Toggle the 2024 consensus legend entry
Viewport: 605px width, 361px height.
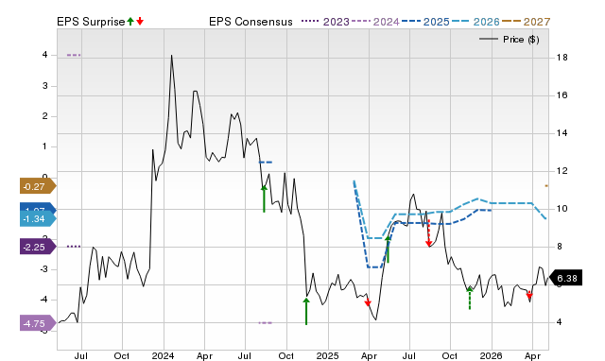pos(375,22)
